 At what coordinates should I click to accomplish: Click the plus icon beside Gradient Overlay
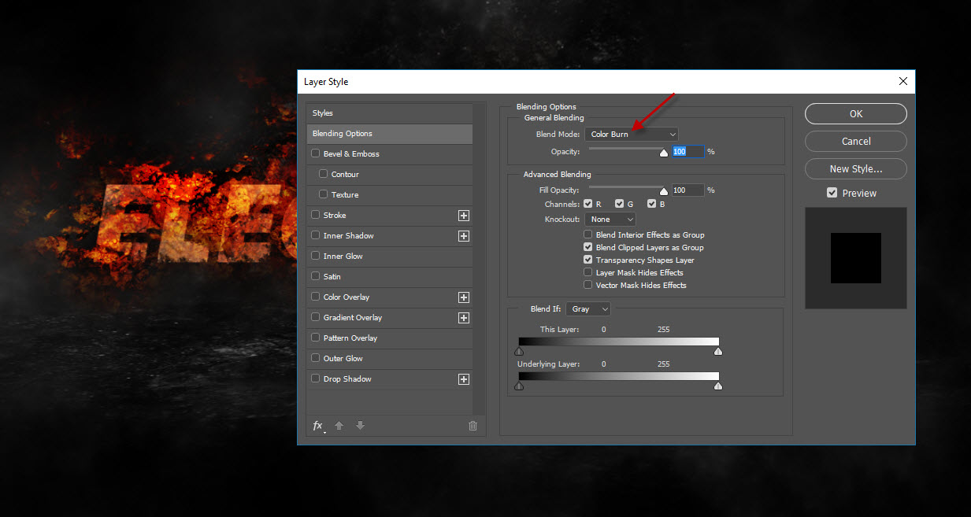(464, 318)
